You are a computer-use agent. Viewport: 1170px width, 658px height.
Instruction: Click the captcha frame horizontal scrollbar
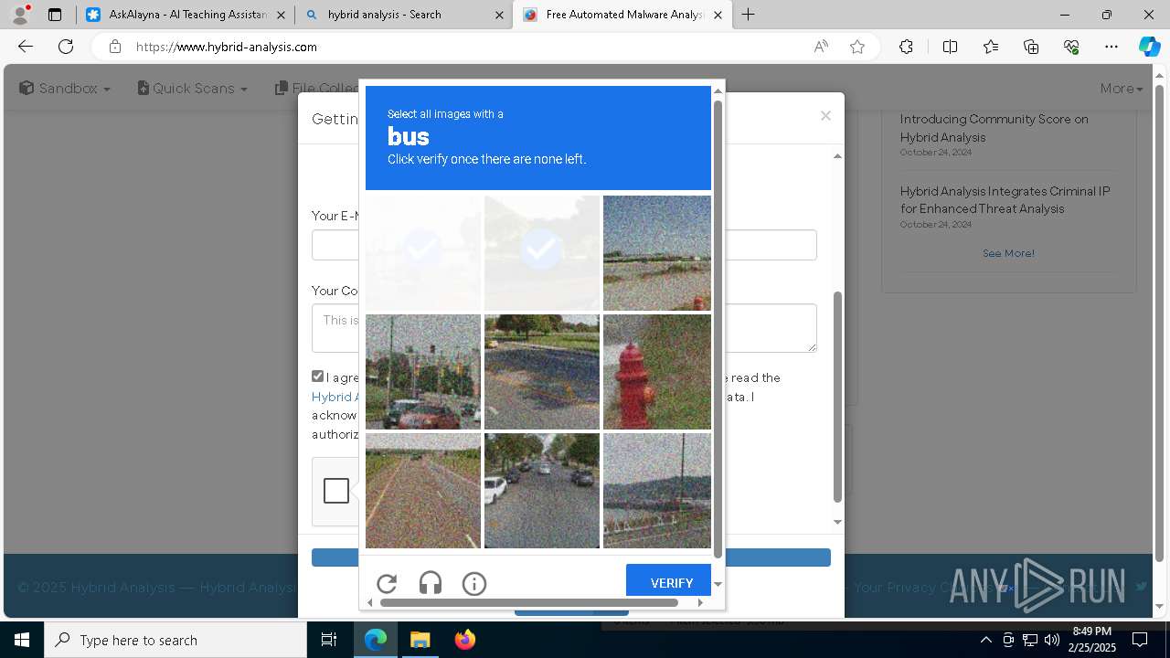(529, 602)
